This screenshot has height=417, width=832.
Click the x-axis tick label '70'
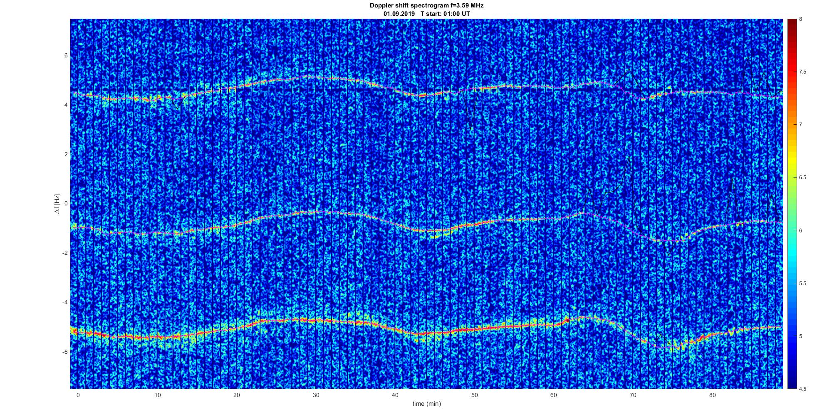coord(633,395)
